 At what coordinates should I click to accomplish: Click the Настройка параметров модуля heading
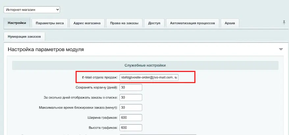tap(46, 50)
